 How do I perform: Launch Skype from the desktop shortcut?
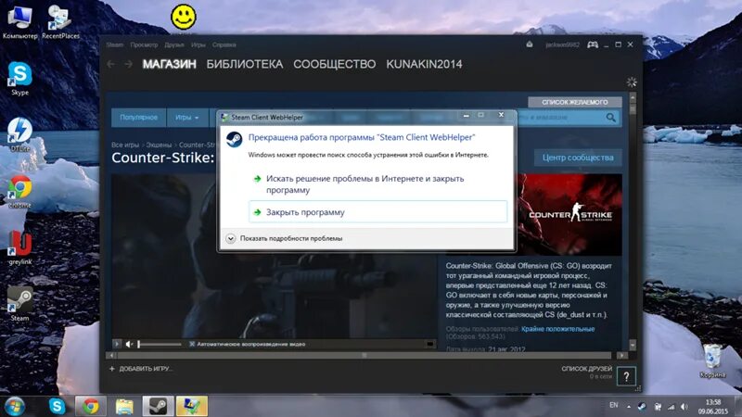pyautogui.click(x=19, y=78)
